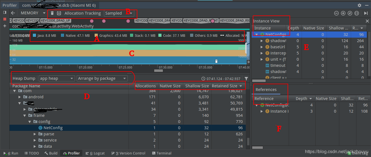Click the Profiler tool window button in the bottom bar
Screen dimensions: 371x157
coord(72,153)
